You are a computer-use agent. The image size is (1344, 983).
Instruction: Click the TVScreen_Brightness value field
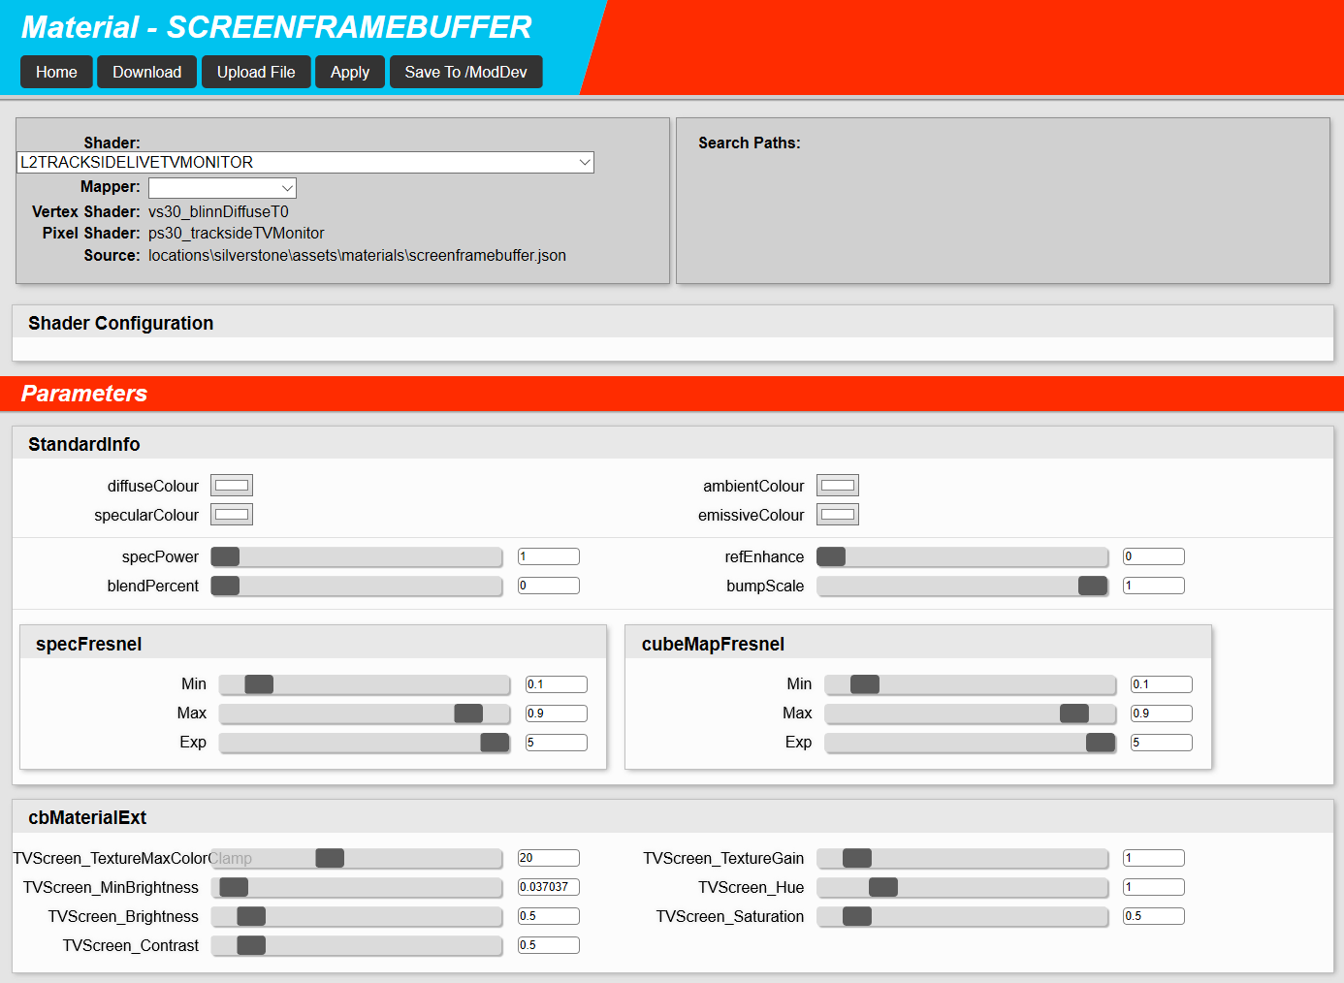point(549,916)
